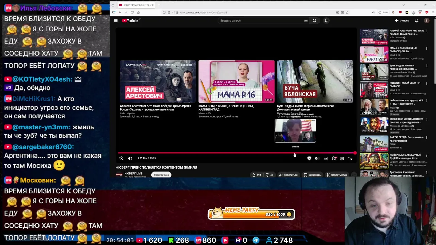
Task: Open the НЮБЕРГ LIVE channel link
Action: tap(133, 174)
